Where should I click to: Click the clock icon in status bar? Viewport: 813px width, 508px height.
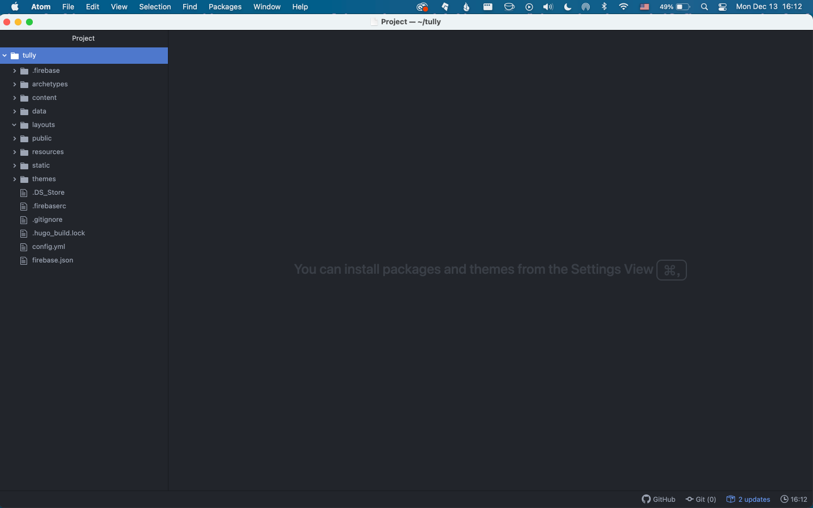[784, 499]
